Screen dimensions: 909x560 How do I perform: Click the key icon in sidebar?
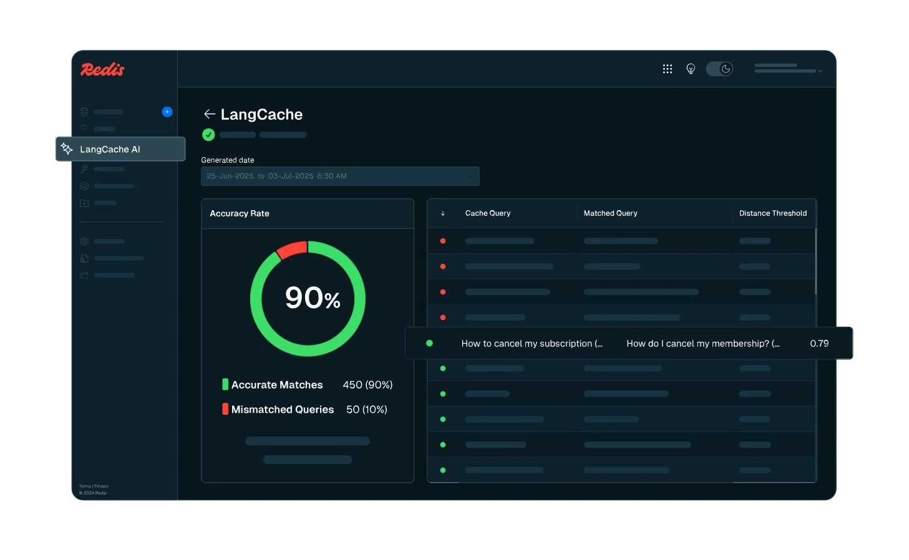point(84,169)
